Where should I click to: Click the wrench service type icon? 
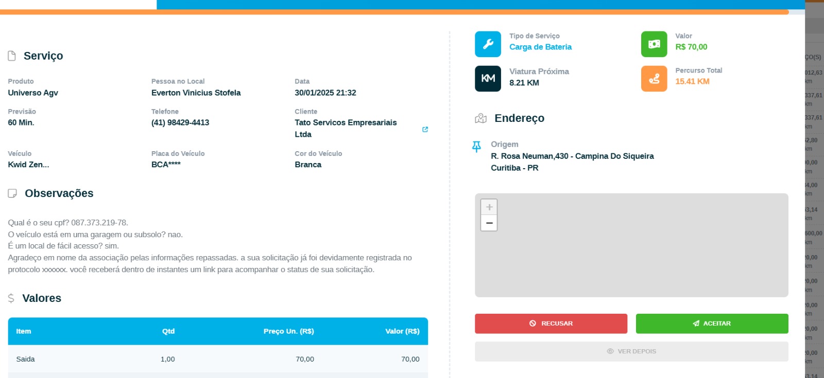488,44
